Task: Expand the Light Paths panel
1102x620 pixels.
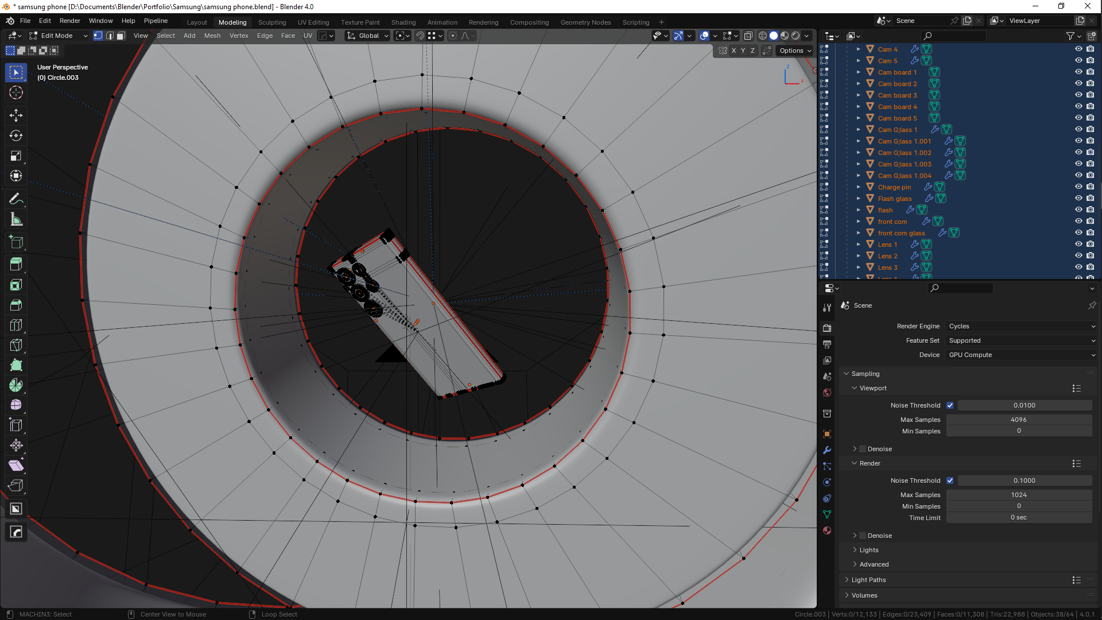Action: [868, 580]
